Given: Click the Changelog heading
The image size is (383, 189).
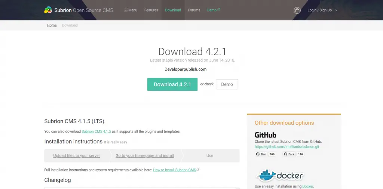Looking at the screenshot, I should click(x=58, y=180).
